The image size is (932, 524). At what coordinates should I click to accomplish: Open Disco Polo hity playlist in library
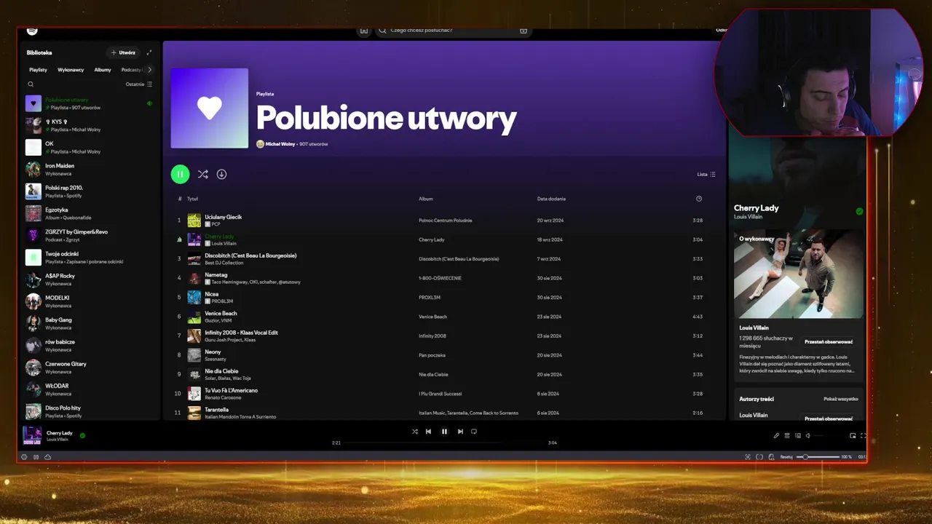tap(89, 411)
